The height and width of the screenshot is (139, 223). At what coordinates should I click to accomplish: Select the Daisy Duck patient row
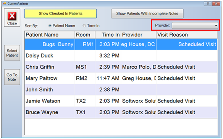(121, 56)
